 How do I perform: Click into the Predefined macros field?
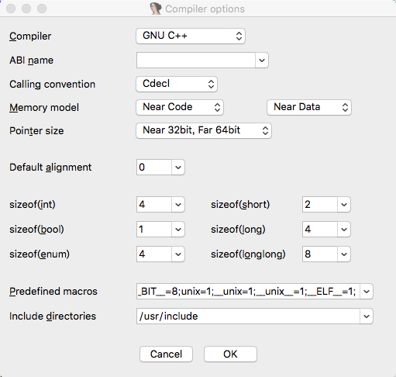(x=248, y=292)
